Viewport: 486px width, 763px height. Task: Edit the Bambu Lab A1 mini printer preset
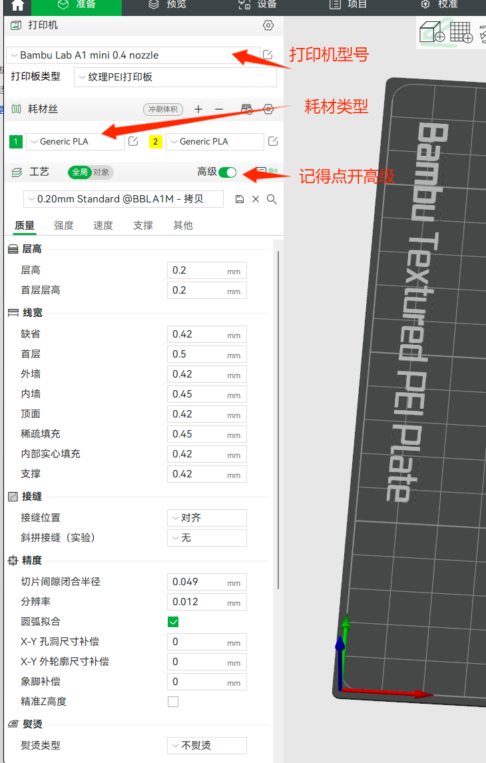point(268,55)
